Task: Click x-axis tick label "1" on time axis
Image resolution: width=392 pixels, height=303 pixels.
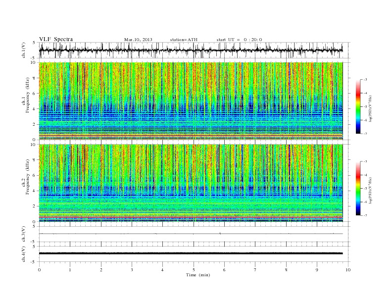Action: pos(70,270)
